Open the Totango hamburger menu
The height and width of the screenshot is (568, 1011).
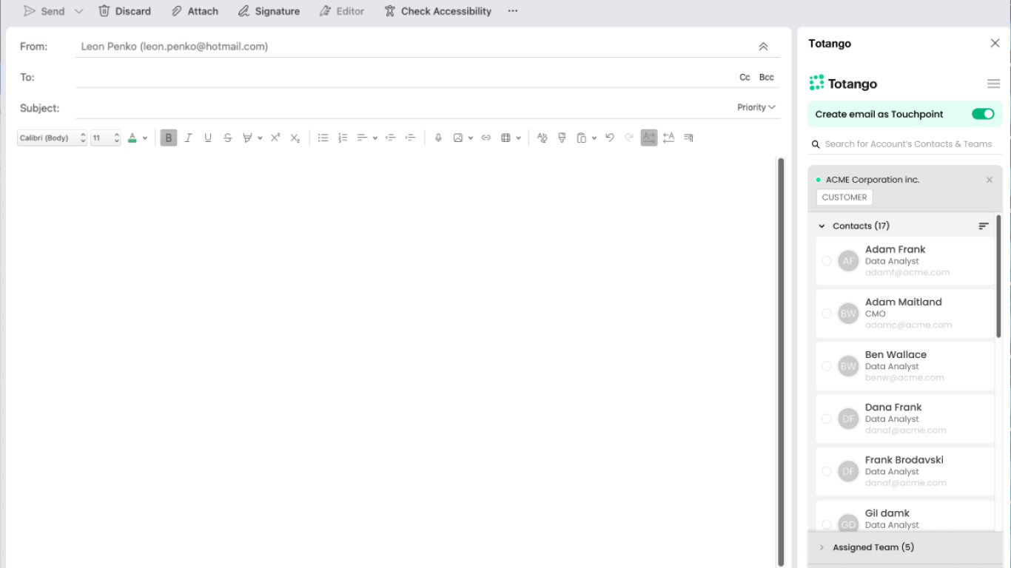pyautogui.click(x=994, y=84)
